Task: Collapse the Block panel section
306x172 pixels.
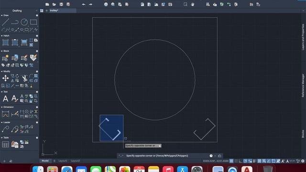Action: [x=2, y=51]
